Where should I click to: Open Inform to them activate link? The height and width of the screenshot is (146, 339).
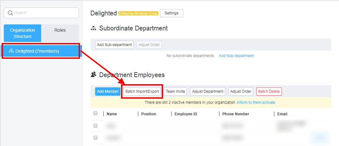[x=256, y=102]
